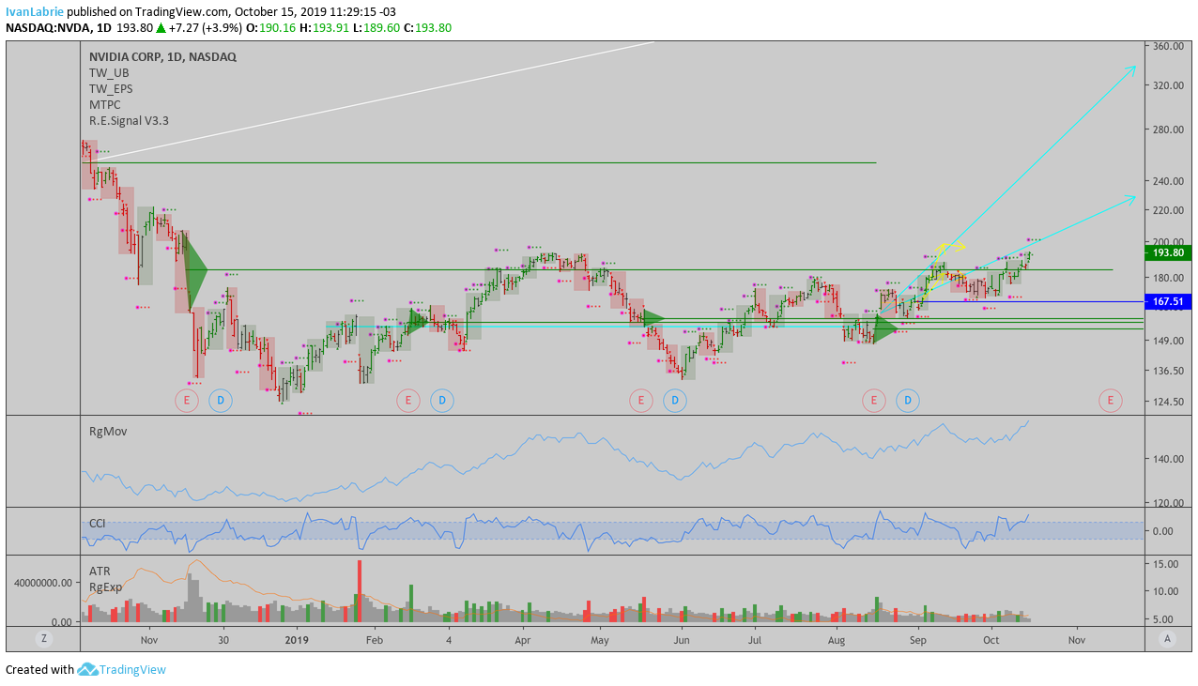1198x686 pixels.
Task: Click the Oct label on time axis
Action: [x=991, y=640]
